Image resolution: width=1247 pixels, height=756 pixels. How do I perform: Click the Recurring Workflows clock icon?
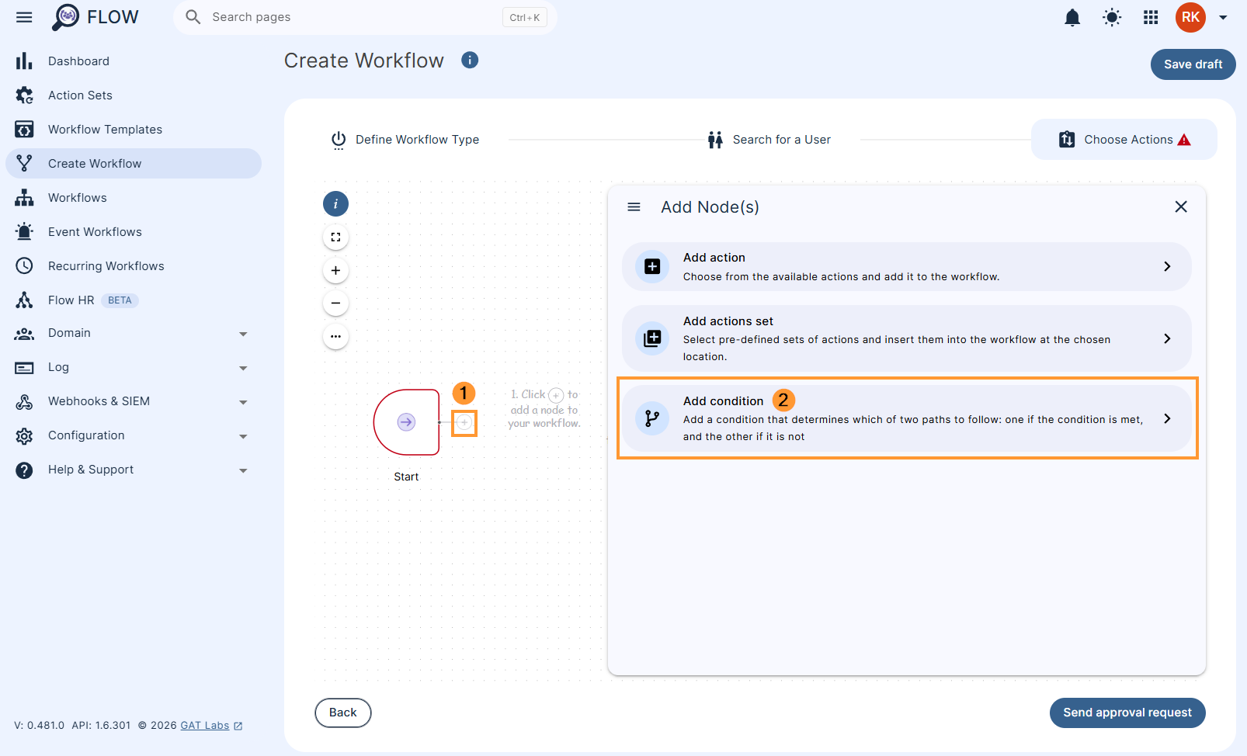(x=24, y=266)
